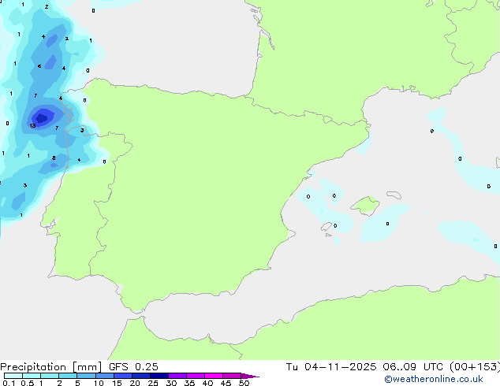Click the '06..09 UTC' time label

click(x=412, y=367)
